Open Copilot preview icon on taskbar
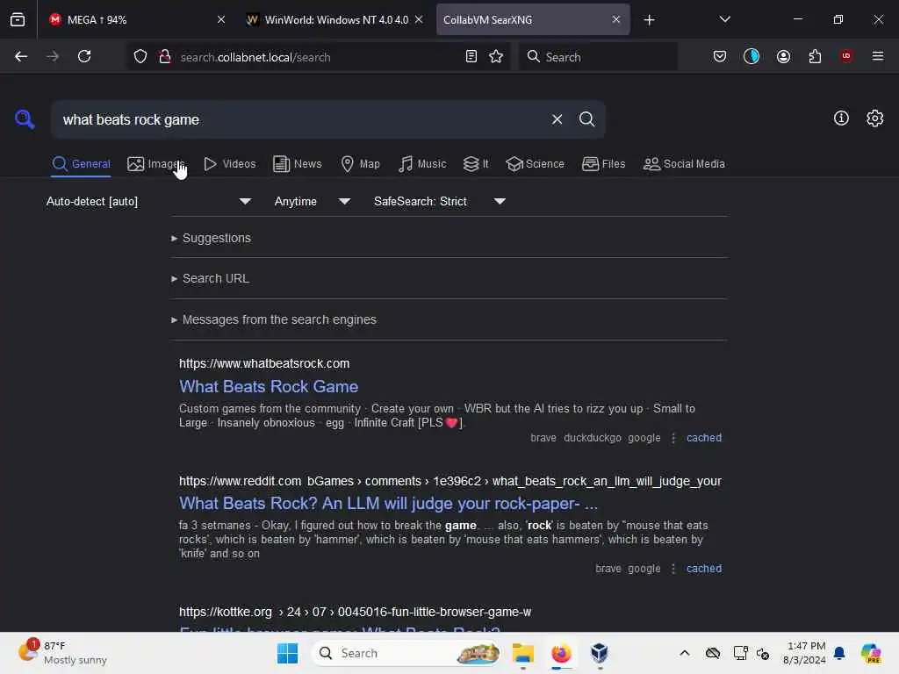This screenshot has width=899, height=674. pyautogui.click(x=871, y=653)
